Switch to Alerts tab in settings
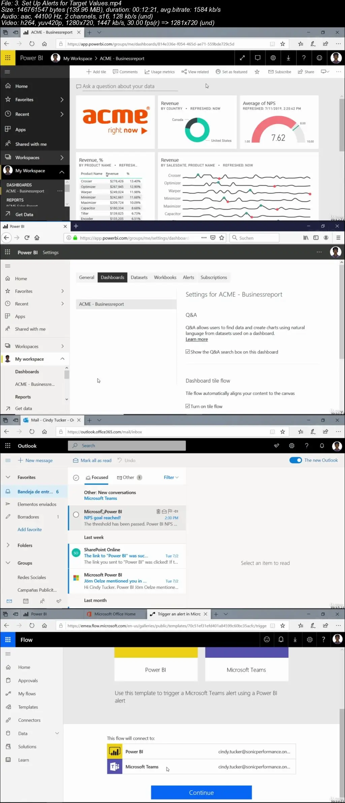The image size is (345, 803). (188, 277)
